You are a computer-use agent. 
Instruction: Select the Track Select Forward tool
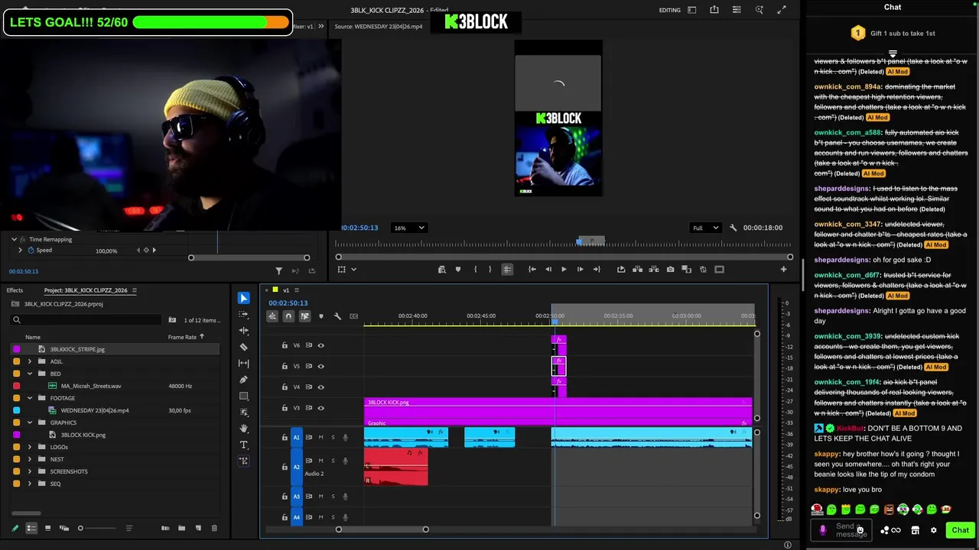click(243, 314)
